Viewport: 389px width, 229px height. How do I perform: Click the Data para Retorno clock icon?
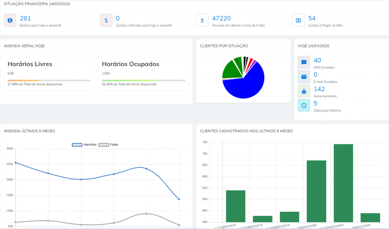304,105
